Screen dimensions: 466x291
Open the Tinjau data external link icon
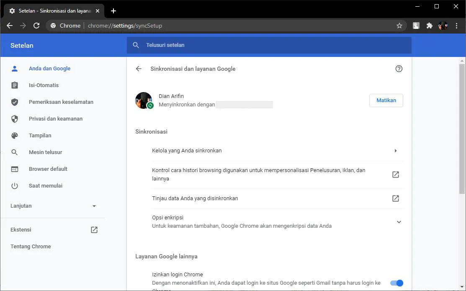pos(395,198)
